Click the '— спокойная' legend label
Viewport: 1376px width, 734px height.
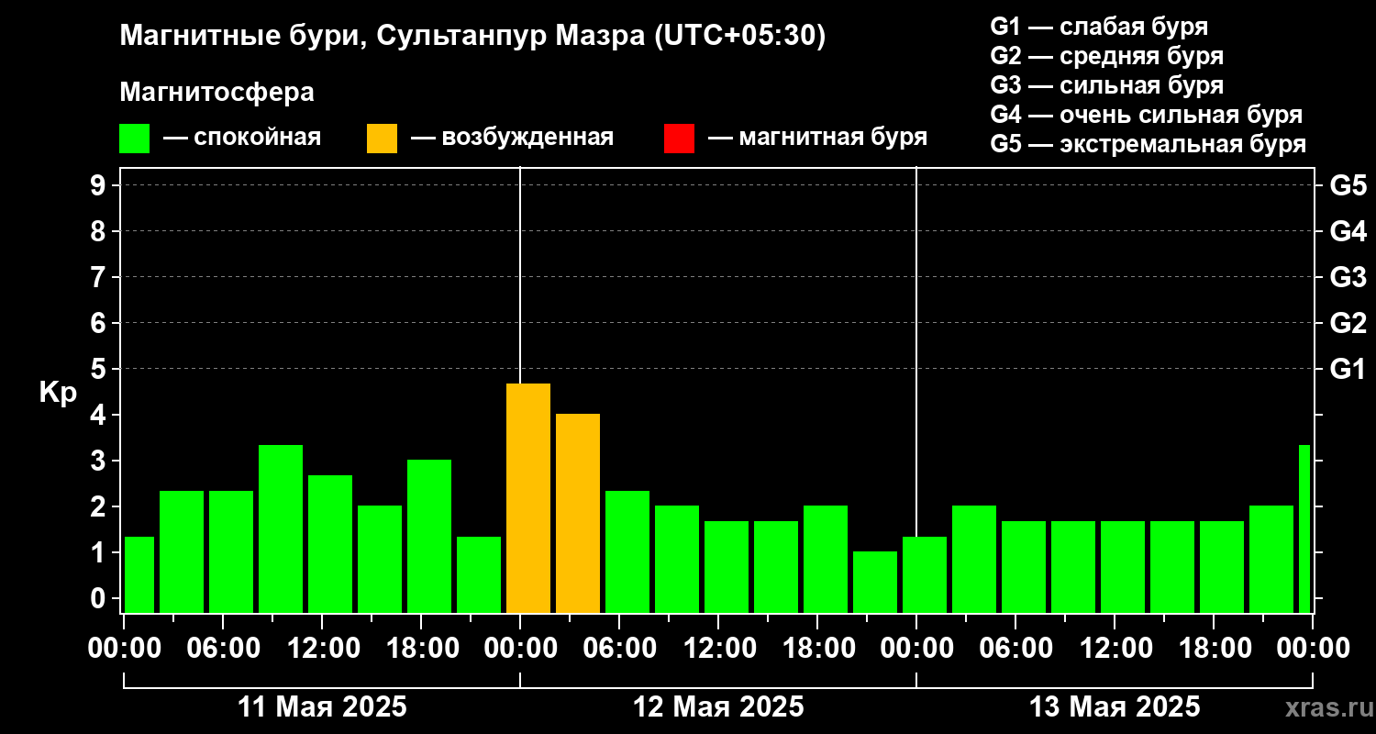click(242, 138)
